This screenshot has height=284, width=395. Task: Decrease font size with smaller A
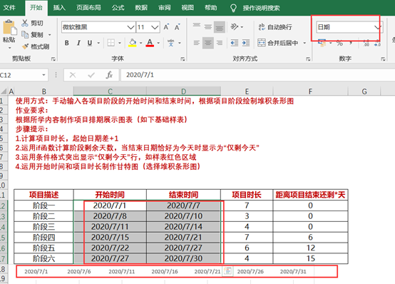pos(177,27)
